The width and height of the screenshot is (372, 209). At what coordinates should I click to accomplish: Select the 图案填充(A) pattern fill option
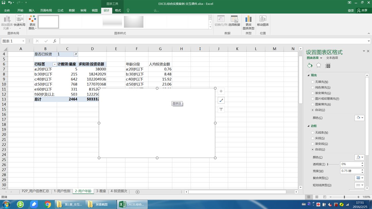[x=321, y=104]
